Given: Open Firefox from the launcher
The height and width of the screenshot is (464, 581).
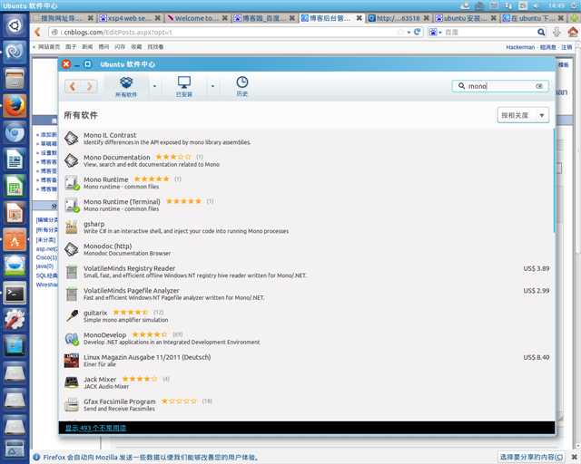Looking at the screenshot, I should click(15, 106).
